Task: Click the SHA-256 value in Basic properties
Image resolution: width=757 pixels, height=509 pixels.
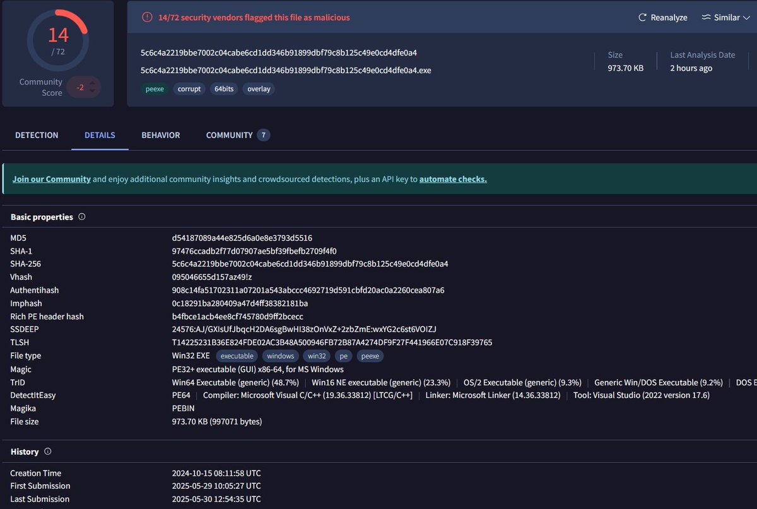Action: [310, 264]
